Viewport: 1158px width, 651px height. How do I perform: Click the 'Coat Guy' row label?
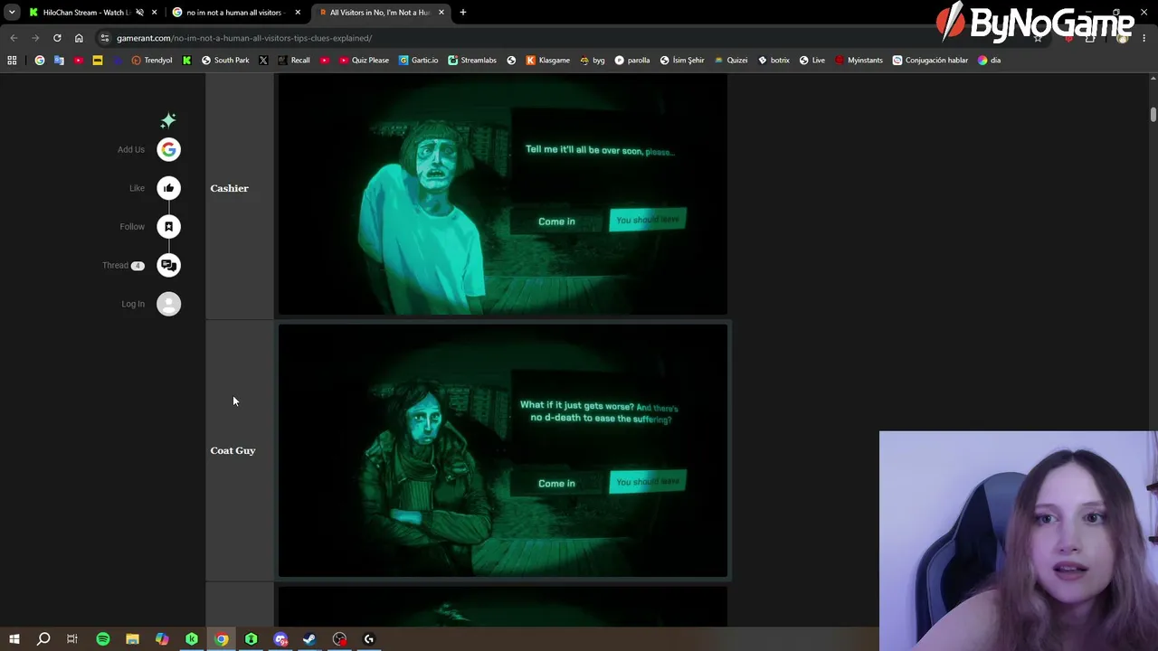point(233,450)
